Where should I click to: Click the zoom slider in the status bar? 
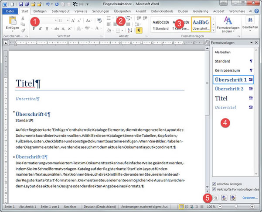pos(236,206)
